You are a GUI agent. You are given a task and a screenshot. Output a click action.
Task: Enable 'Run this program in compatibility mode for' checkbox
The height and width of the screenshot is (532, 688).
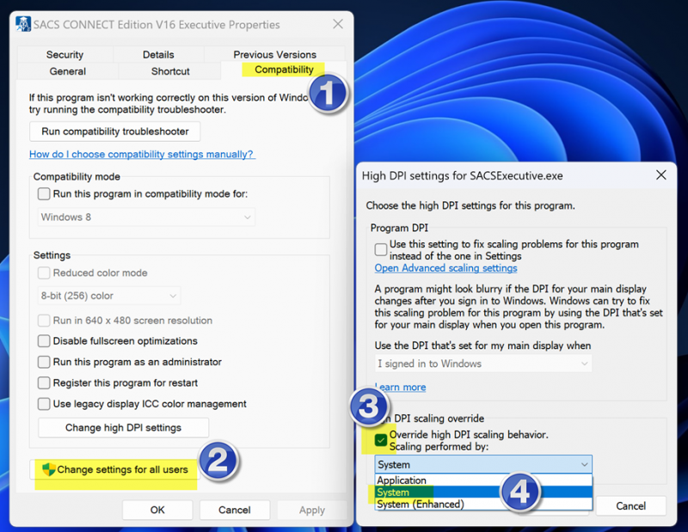click(44, 194)
